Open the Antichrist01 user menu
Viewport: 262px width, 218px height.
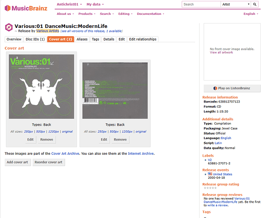tap(69, 4)
